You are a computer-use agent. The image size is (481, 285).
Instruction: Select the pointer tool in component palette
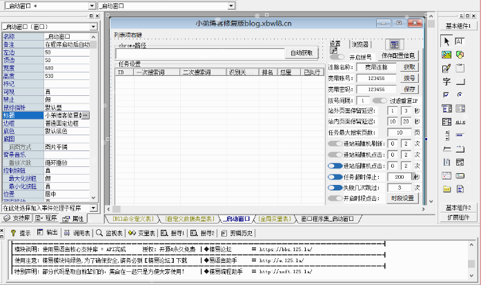pyautogui.click(x=446, y=41)
